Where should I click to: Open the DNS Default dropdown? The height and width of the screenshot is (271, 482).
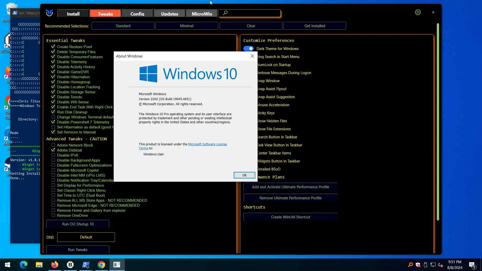click(86, 237)
